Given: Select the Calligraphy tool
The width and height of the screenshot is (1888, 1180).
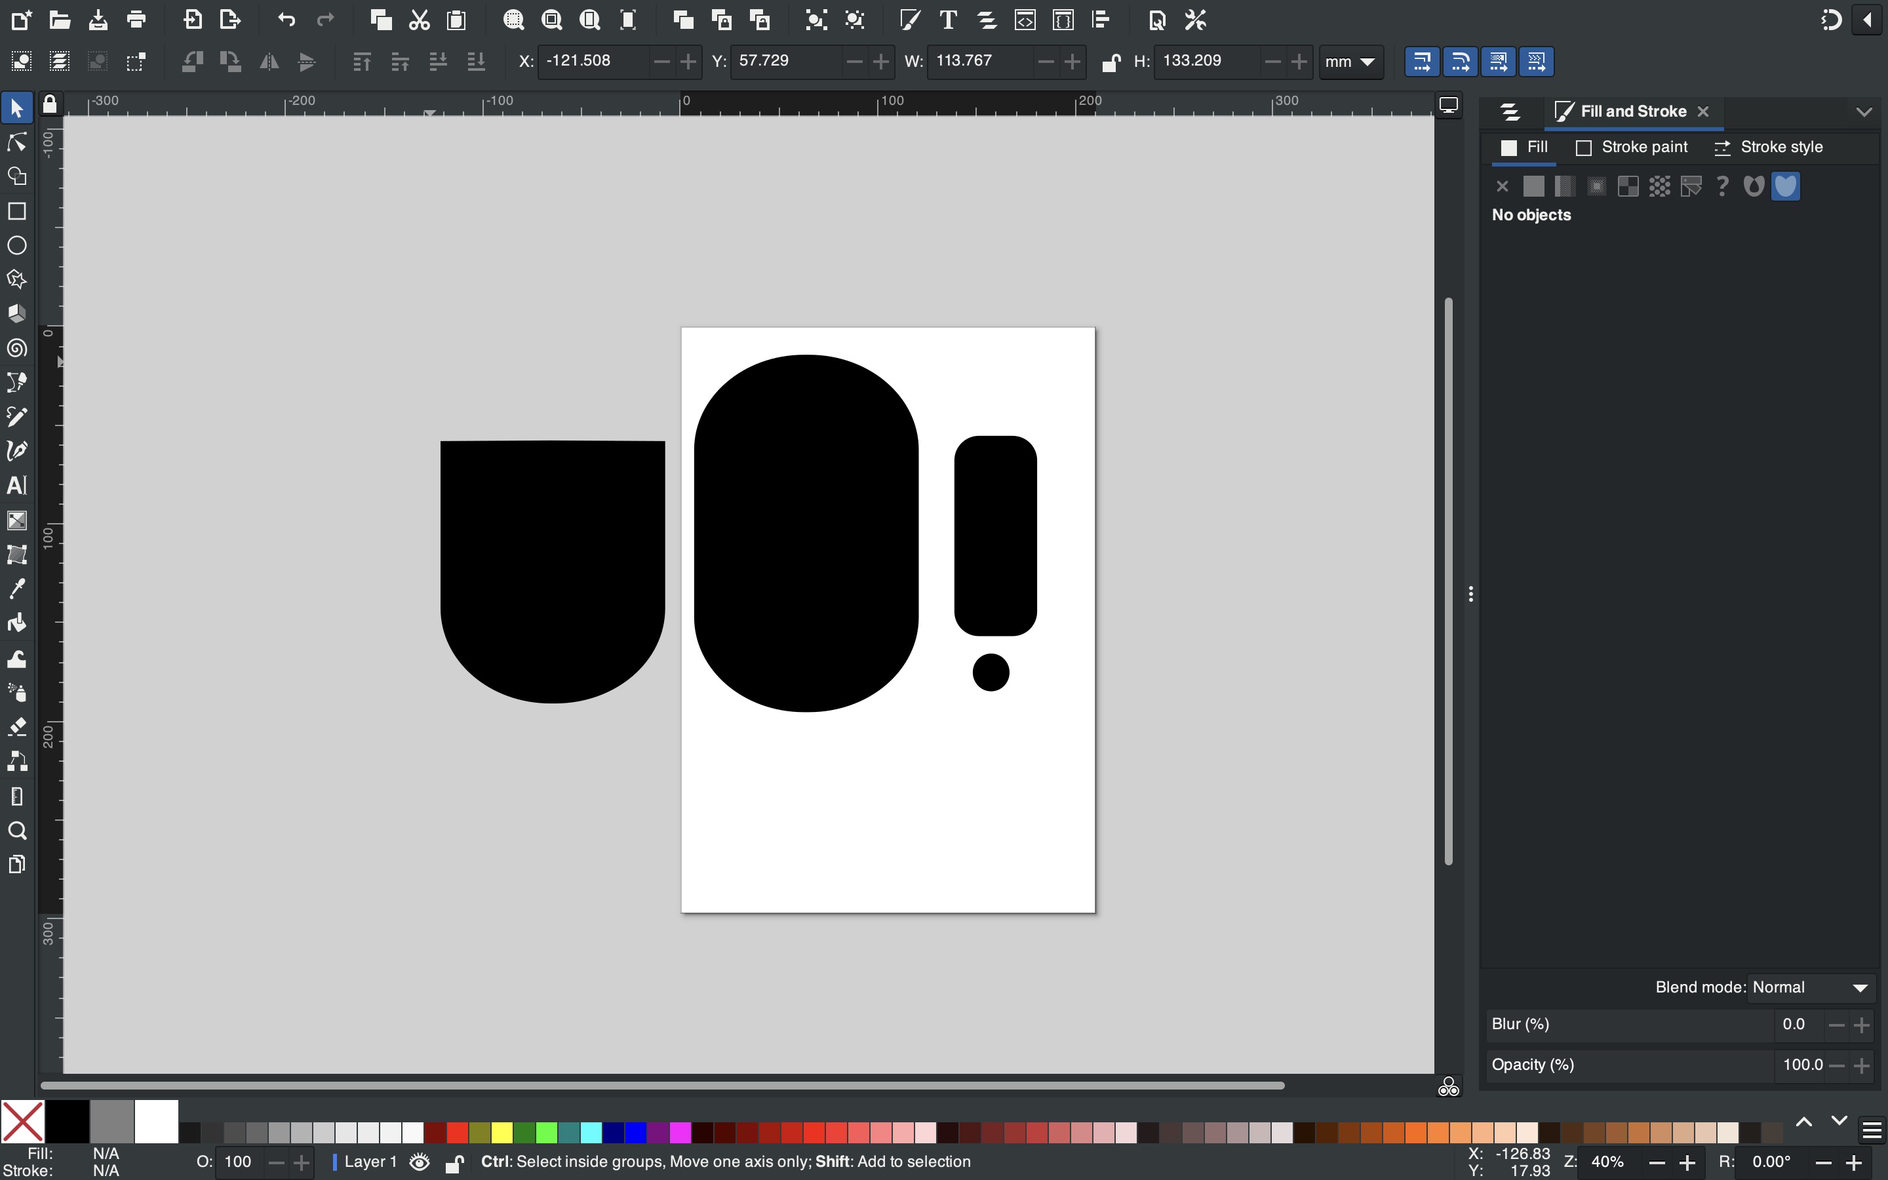Looking at the screenshot, I should [x=16, y=451].
